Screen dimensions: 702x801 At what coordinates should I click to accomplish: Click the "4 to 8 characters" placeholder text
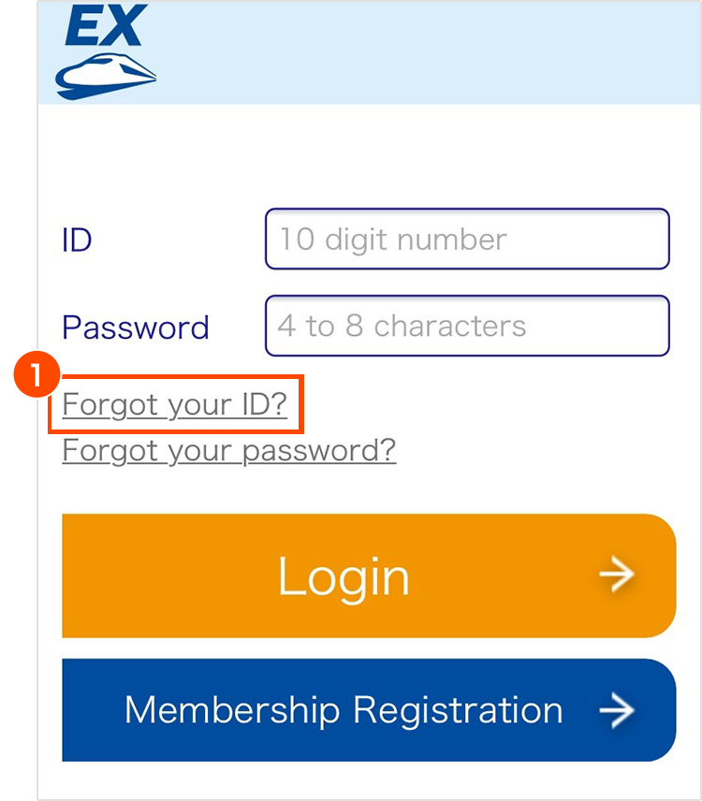(402, 326)
